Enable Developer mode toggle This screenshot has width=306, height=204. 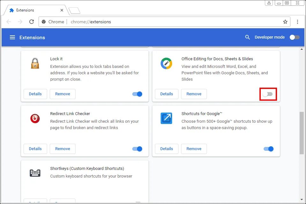pyautogui.click(x=294, y=37)
